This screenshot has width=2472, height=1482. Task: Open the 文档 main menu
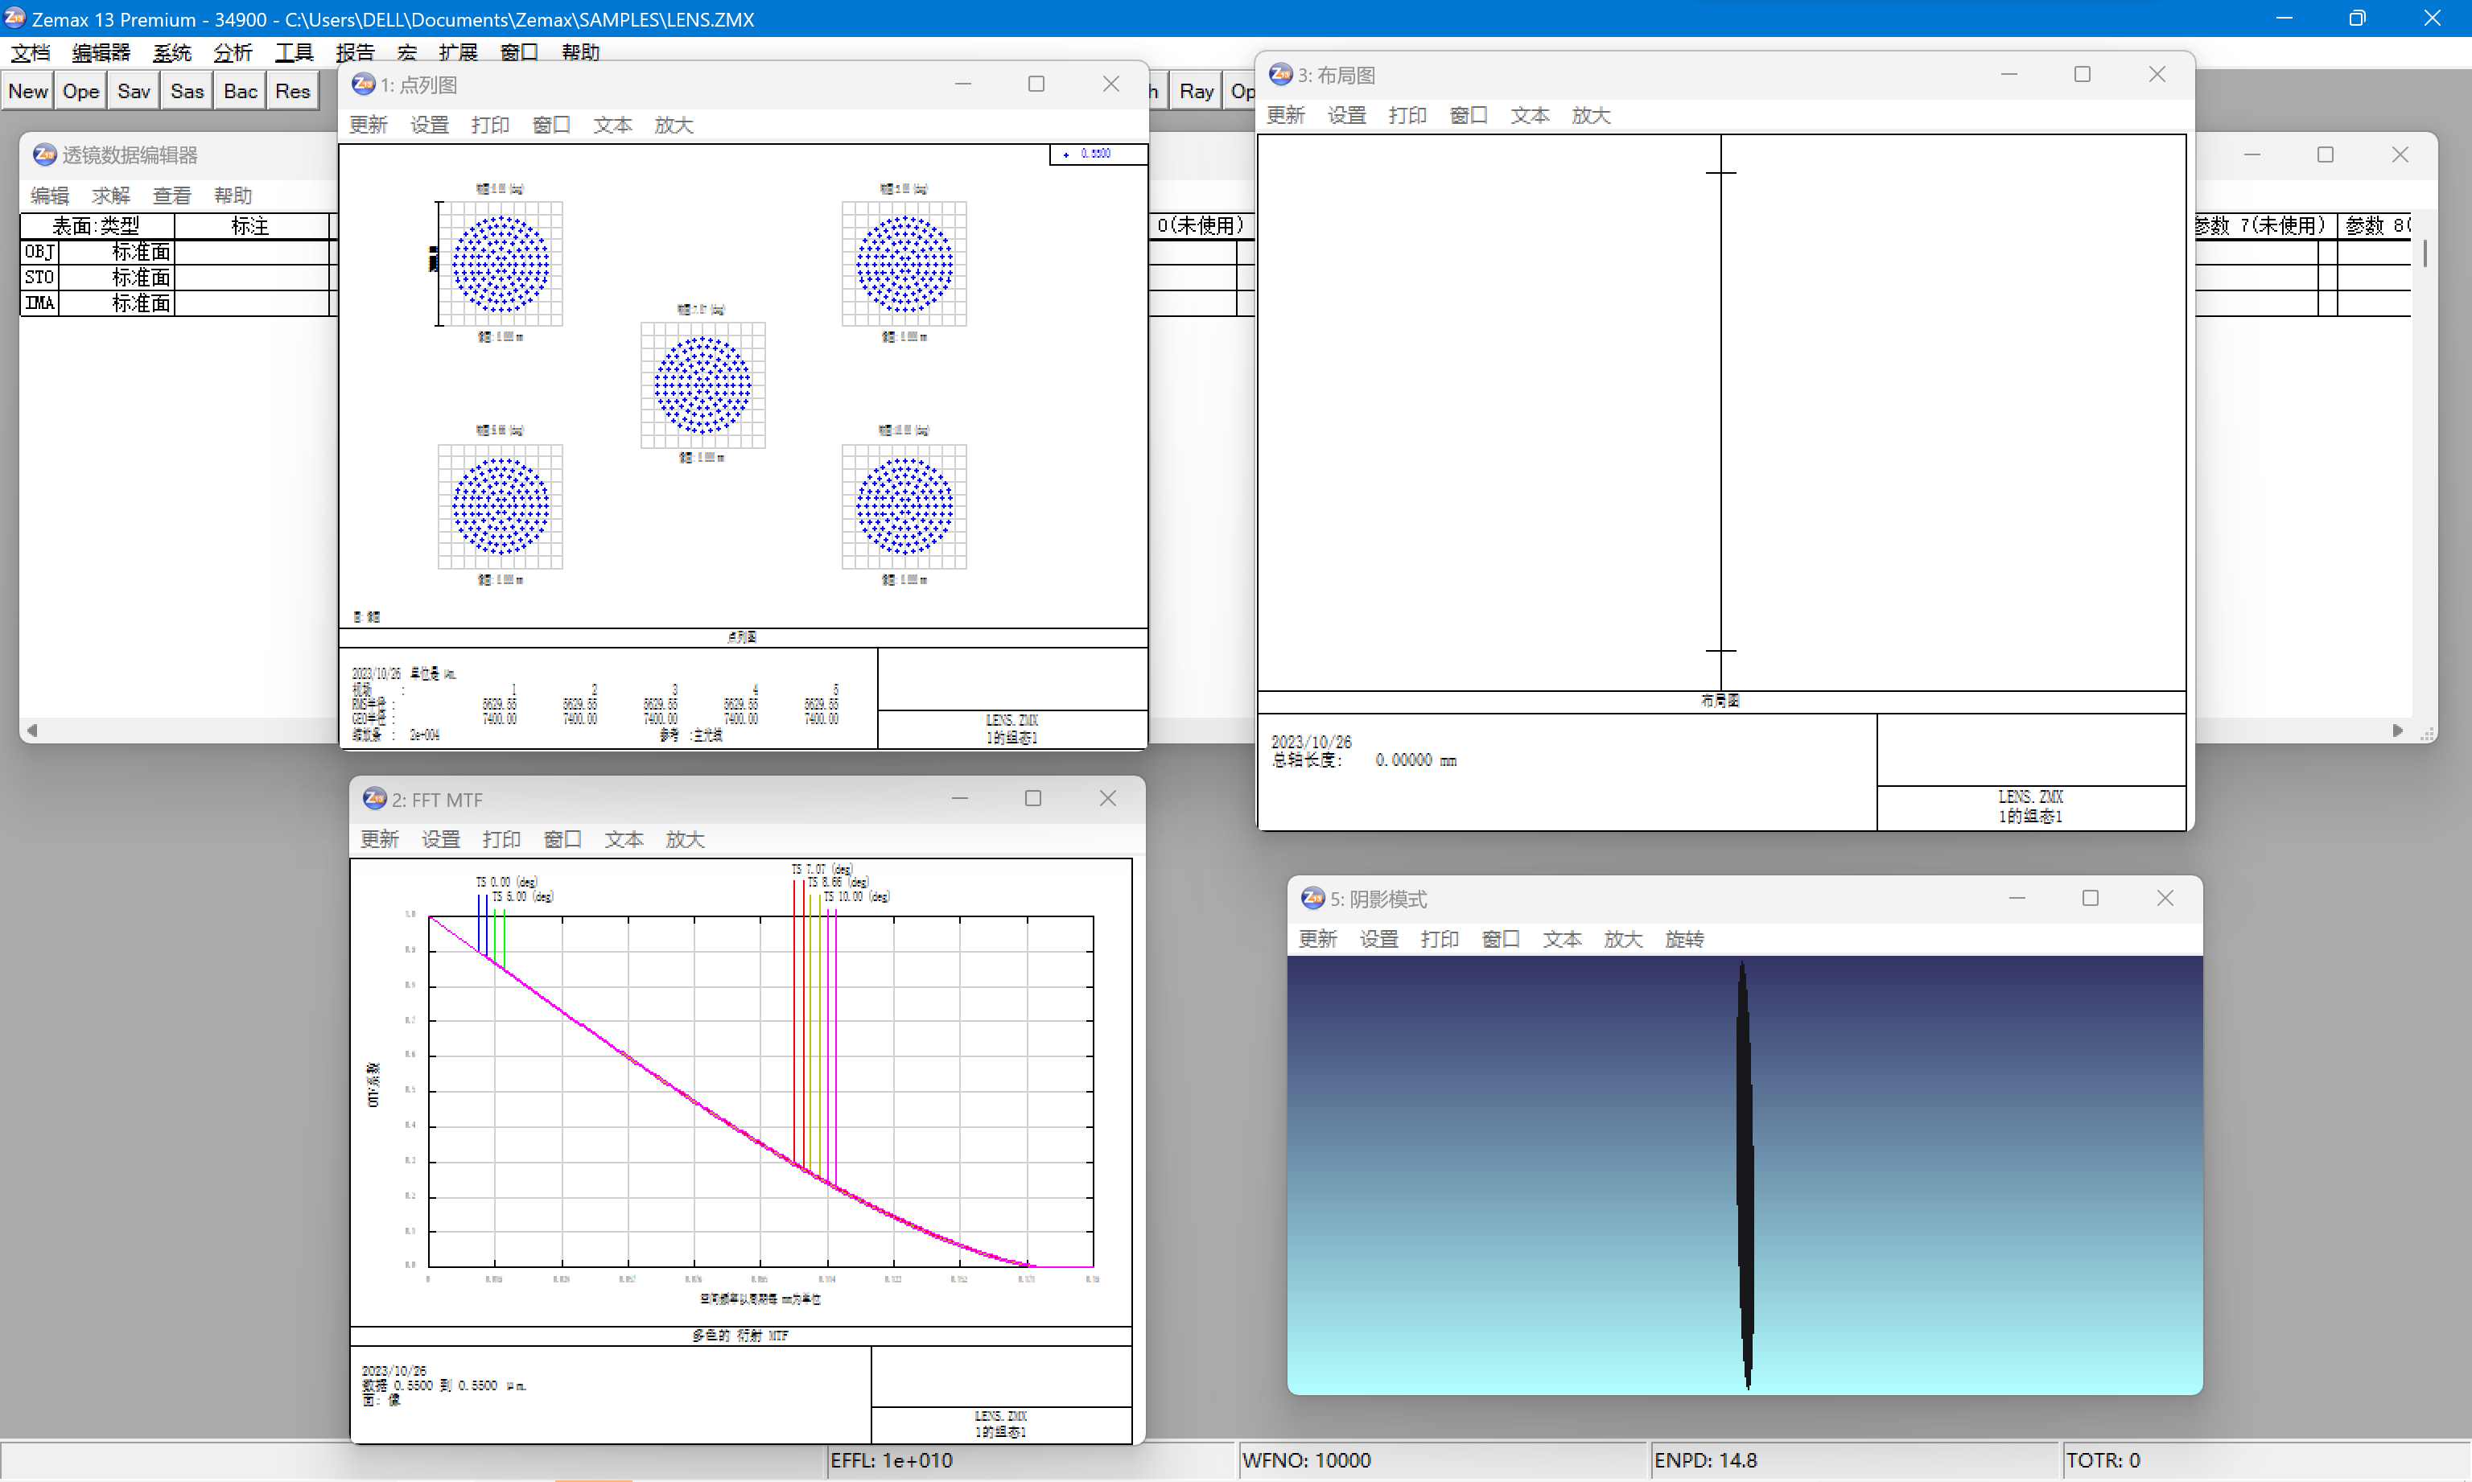click(x=30, y=52)
